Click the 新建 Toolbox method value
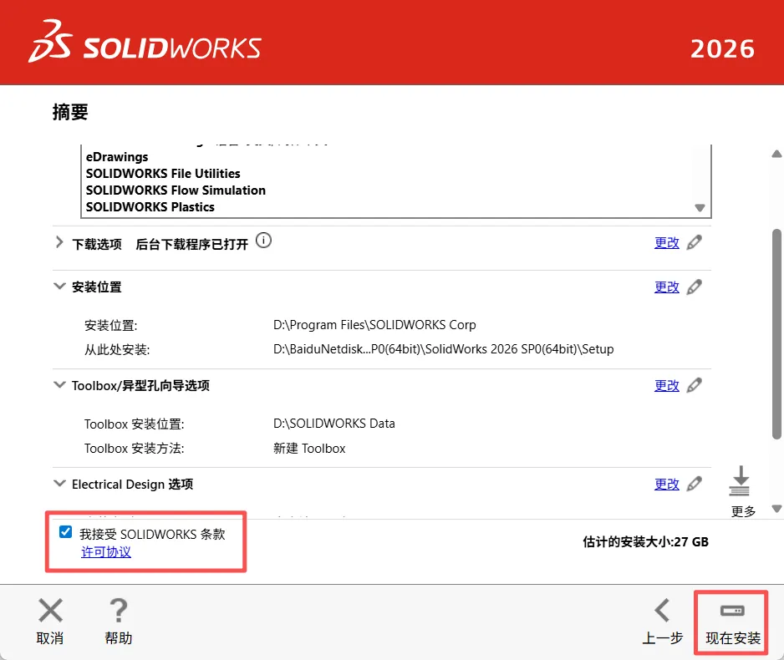784x660 pixels. point(309,448)
